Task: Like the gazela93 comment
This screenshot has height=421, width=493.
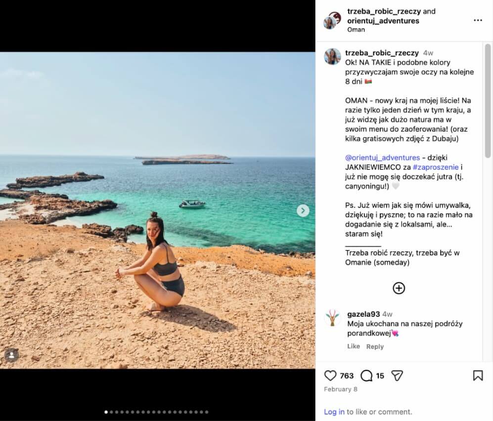Action: tap(354, 346)
